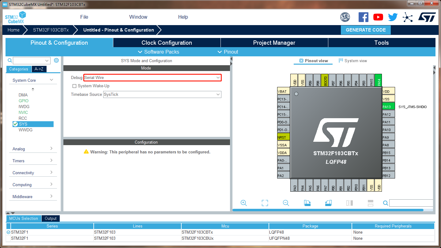
Task: Click the pin search magnifier icon
Action: [x=386, y=203]
